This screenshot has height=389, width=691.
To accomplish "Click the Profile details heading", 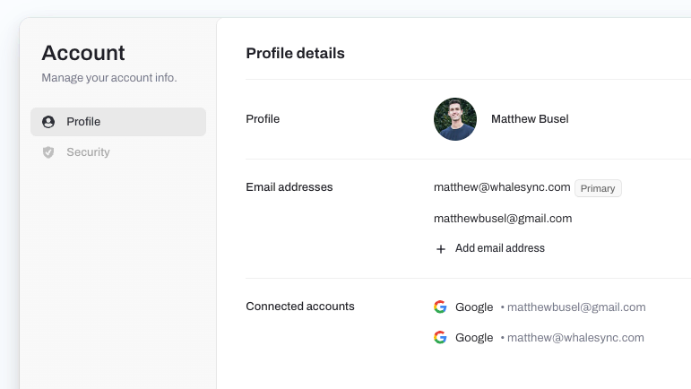I will tap(295, 53).
